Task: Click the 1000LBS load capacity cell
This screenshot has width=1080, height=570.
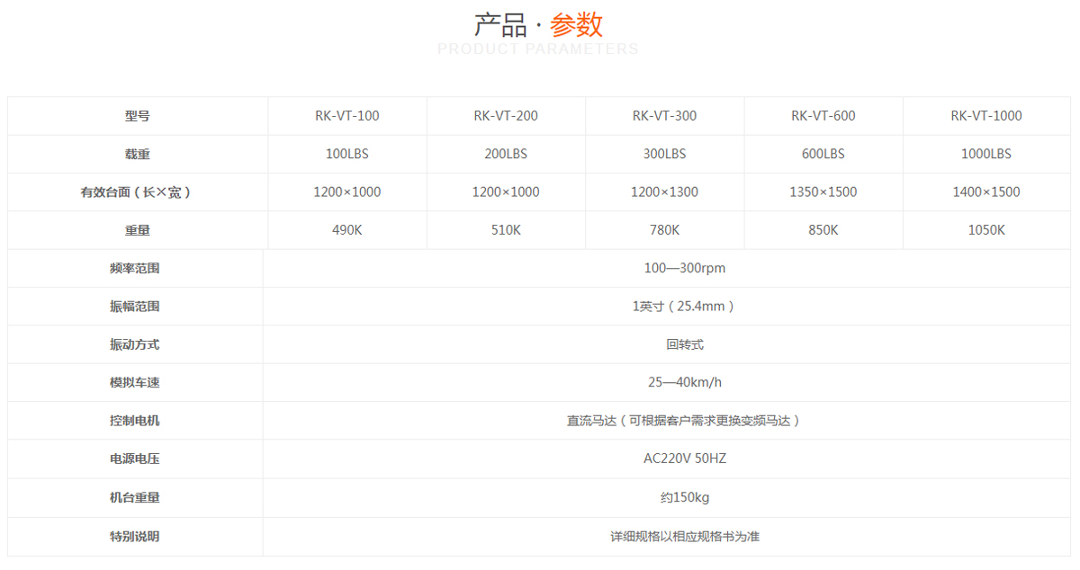Action: pos(986,154)
